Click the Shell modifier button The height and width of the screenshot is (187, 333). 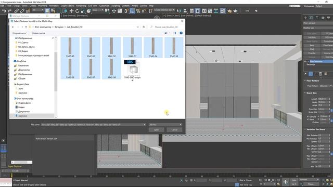pos(312,49)
